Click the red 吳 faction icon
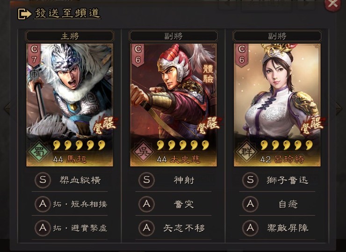The height and width of the screenshot is (252, 346). click(143, 152)
